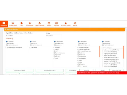Select the Few Employee radio button
The width and height of the screenshot is (127, 95).
coord(102,43)
